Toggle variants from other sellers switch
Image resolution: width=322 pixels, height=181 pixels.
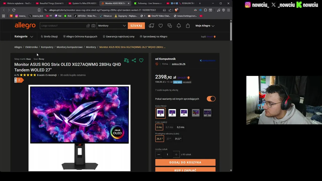point(211,99)
